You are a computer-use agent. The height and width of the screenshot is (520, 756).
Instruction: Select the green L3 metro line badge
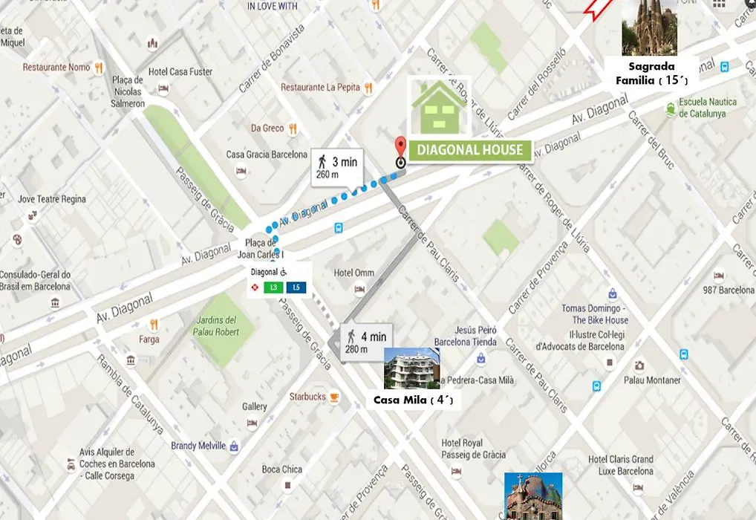(x=273, y=287)
